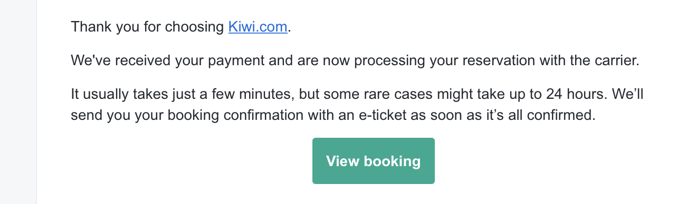Click the word 'View' on the green button
Image resolution: width=686 pixels, height=204 pixels.
pyautogui.click(x=341, y=161)
